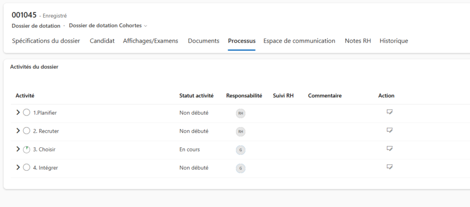
Task: Select the status circle for 1.Planifier
Action: 27,112
